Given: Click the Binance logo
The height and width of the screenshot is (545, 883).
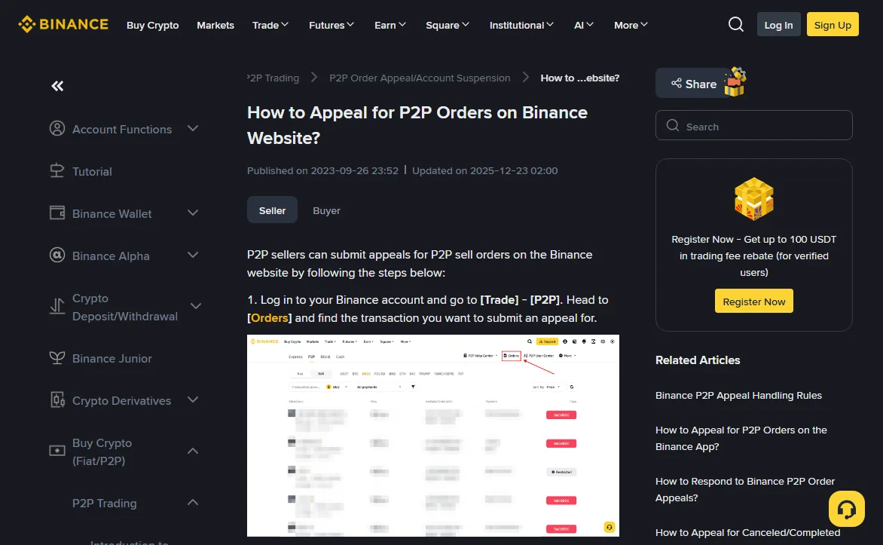Looking at the screenshot, I should click(x=63, y=24).
